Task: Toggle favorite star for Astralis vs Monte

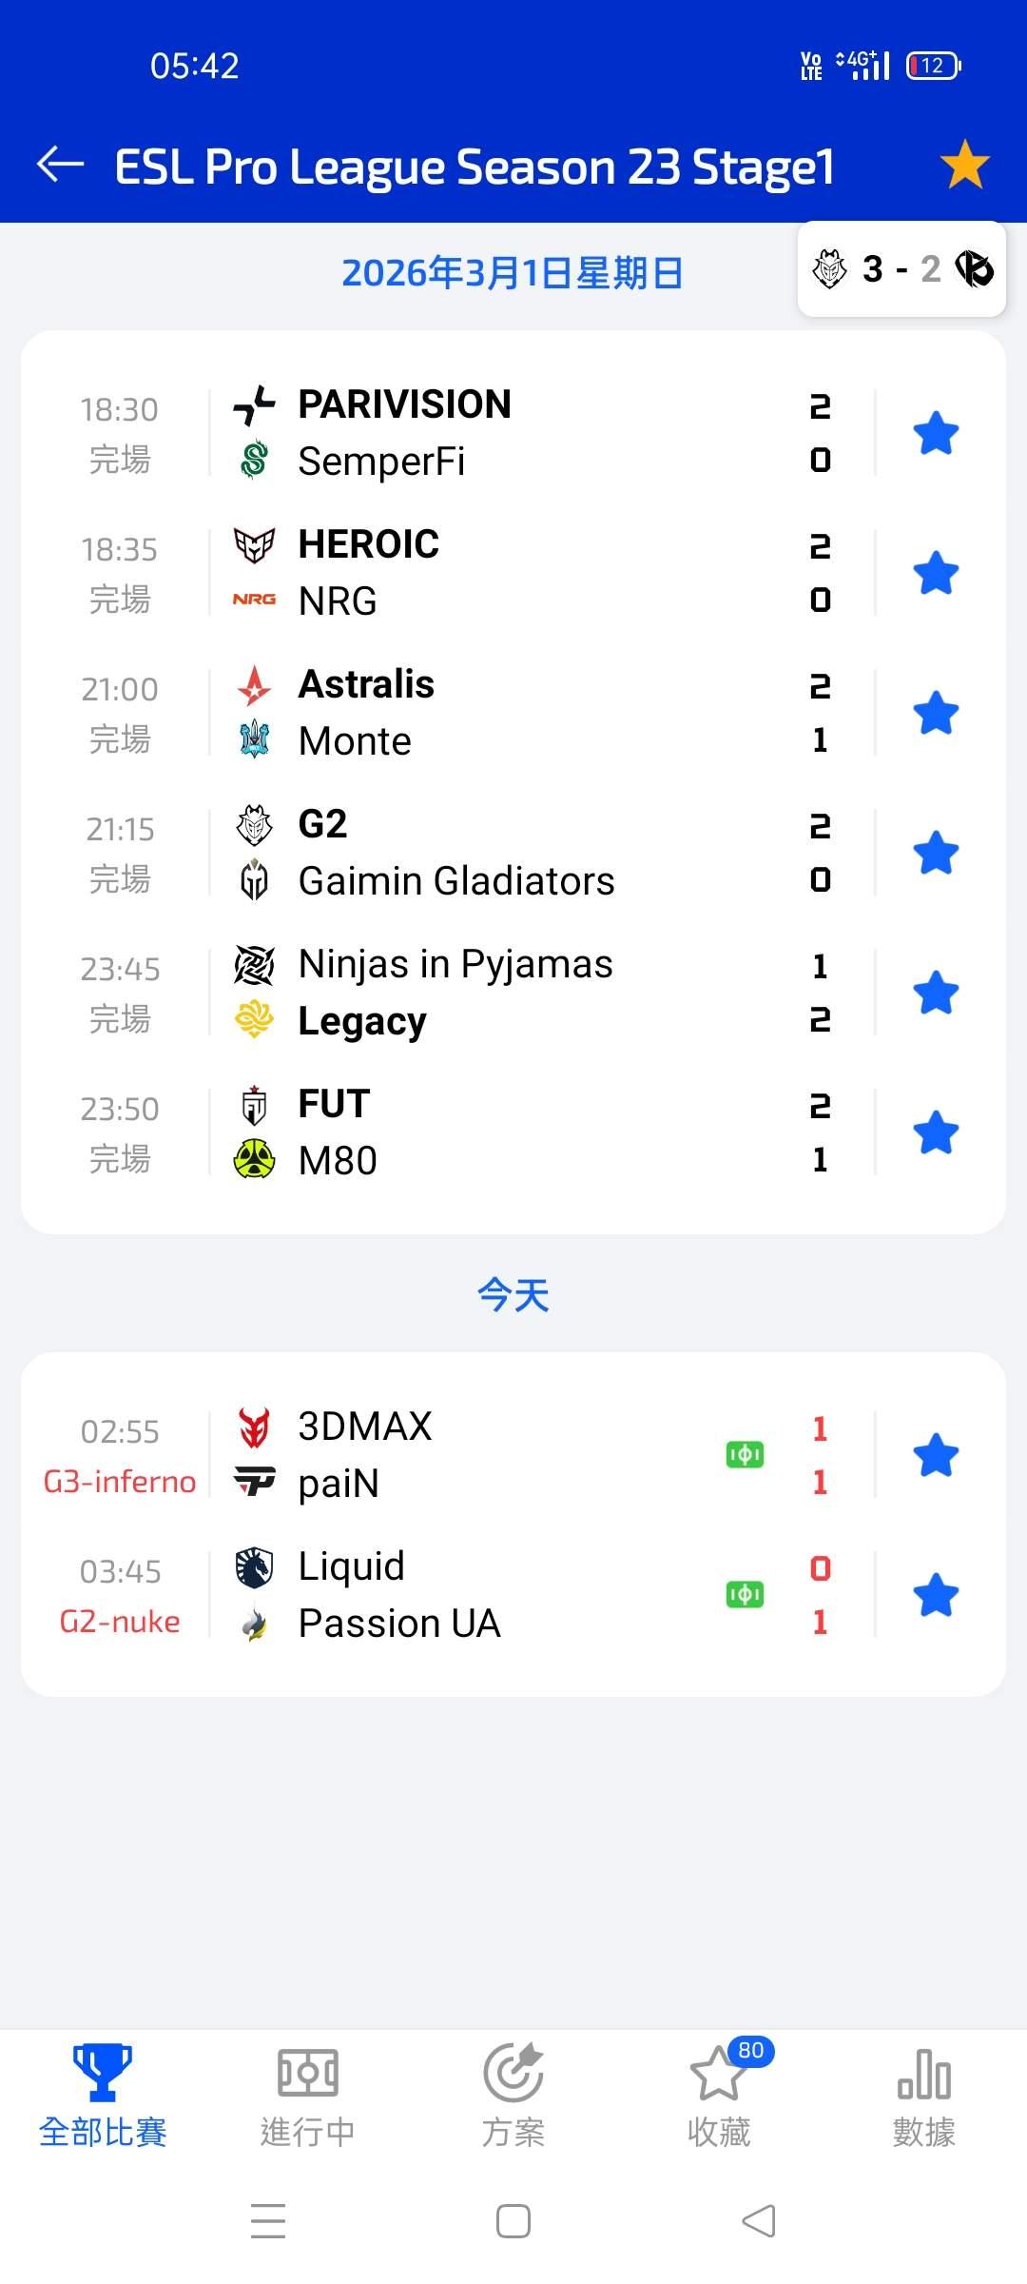Action: click(936, 713)
